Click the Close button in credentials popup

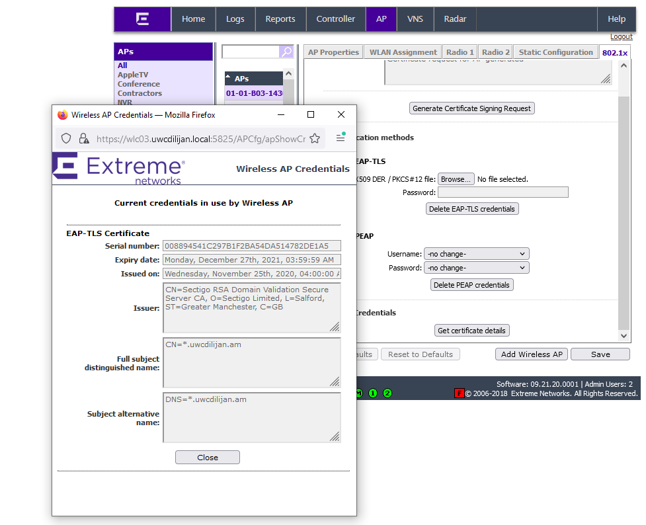[x=207, y=458]
